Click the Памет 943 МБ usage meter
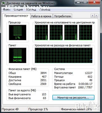The width and height of the screenshot is (102, 113). [x=17, y=55]
